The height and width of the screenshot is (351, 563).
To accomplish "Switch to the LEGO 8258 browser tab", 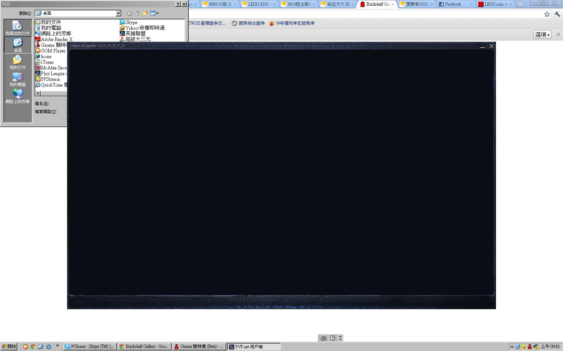I will pos(259,4).
